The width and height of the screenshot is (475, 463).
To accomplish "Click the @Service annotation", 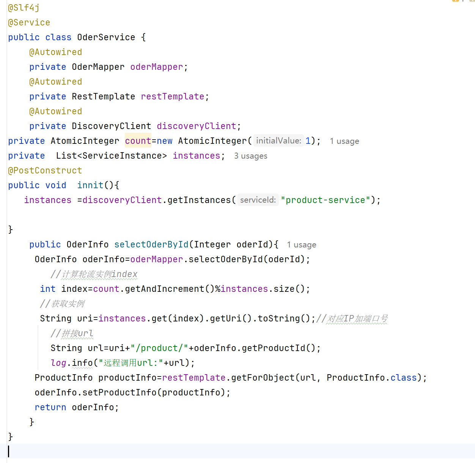I will (29, 22).
